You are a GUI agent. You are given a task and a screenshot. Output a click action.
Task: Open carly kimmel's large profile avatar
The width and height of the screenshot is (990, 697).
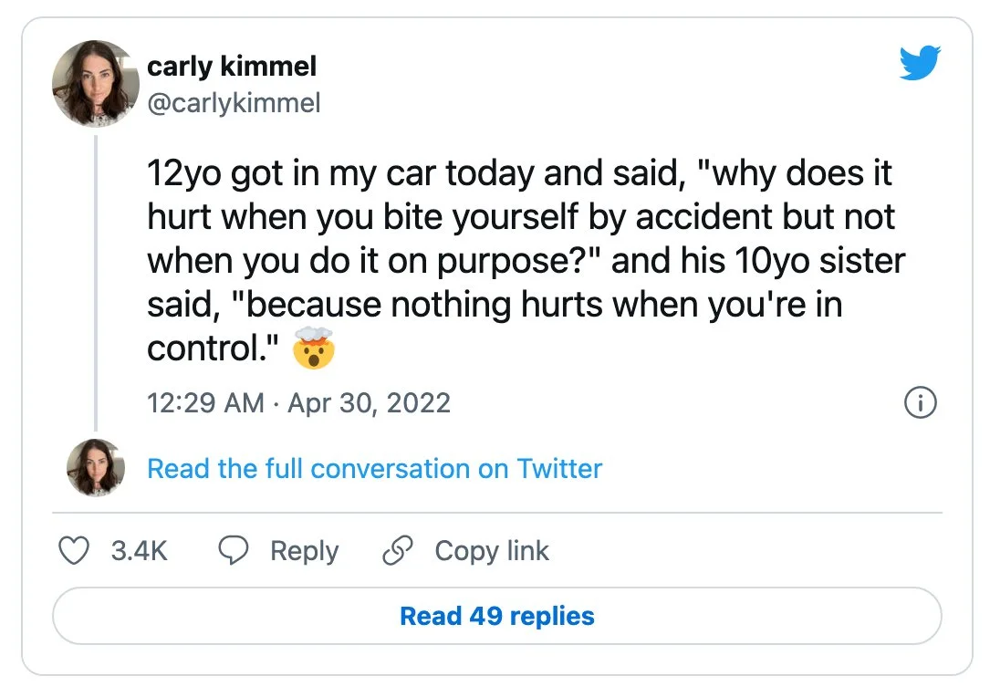click(95, 83)
